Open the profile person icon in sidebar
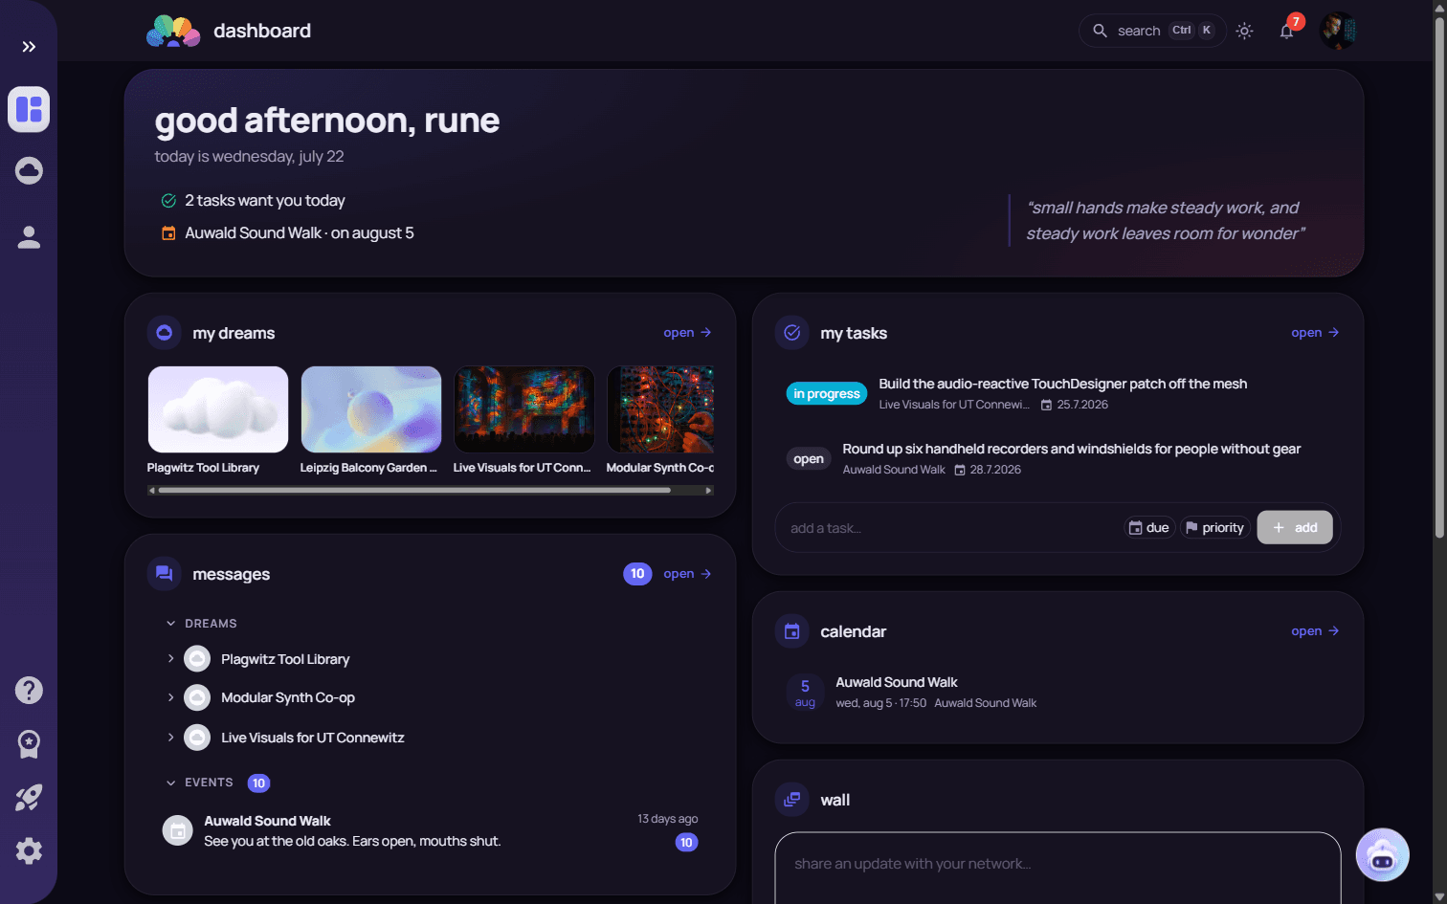The image size is (1447, 904). 29,237
